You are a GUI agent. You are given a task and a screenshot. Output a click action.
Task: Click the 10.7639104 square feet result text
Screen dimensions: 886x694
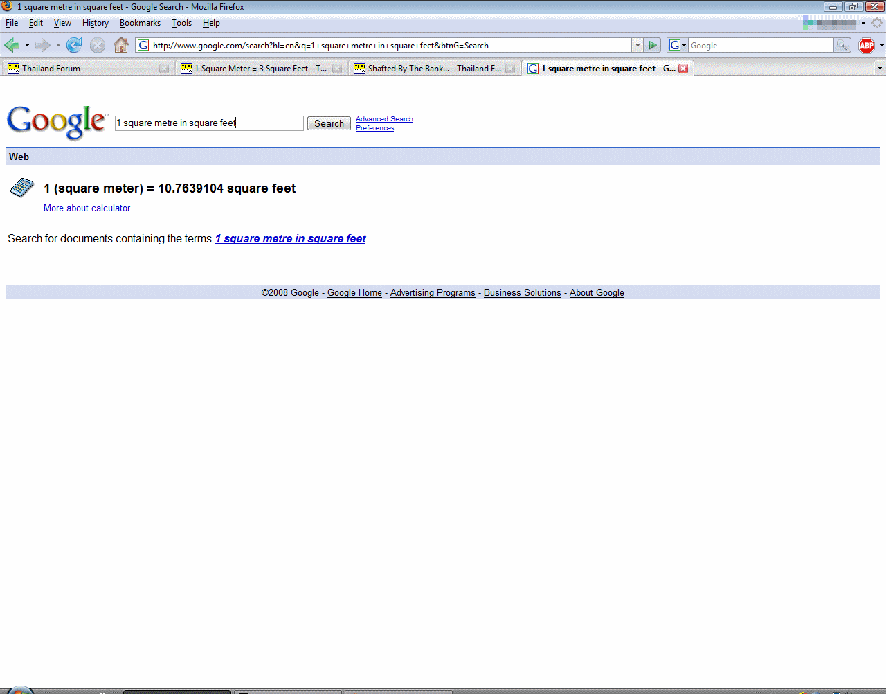coord(226,188)
